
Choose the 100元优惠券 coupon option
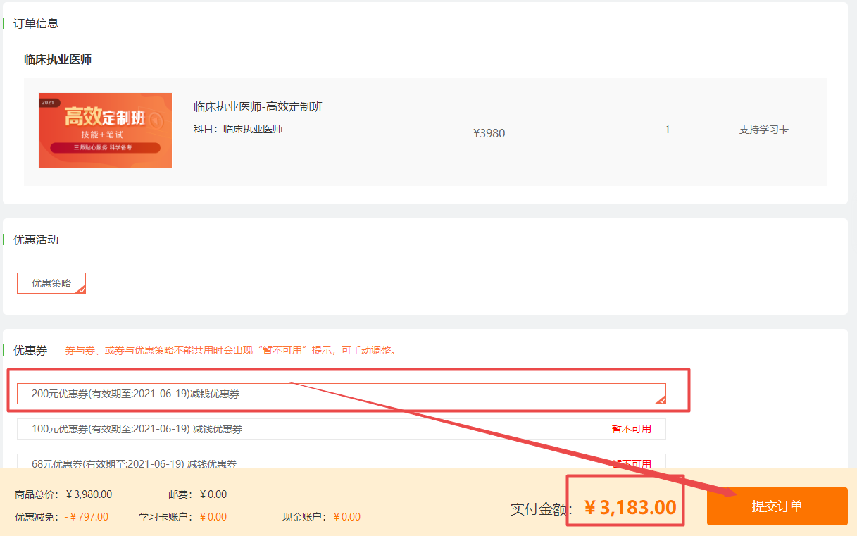341,429
